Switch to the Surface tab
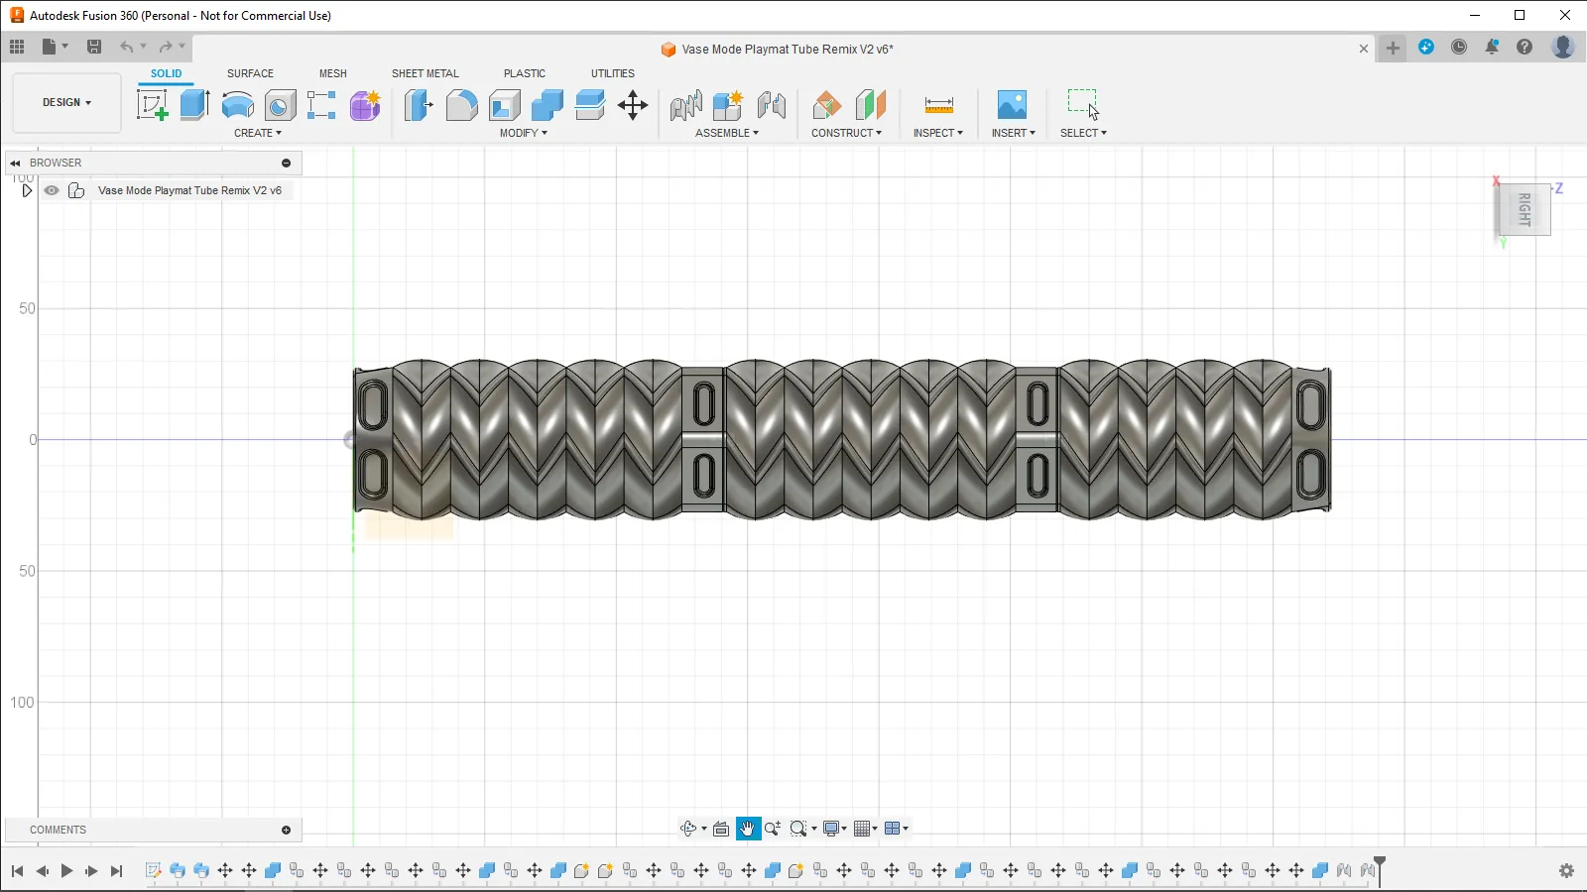This screenshot has width=1587, height=892. (x=250, y=73)
